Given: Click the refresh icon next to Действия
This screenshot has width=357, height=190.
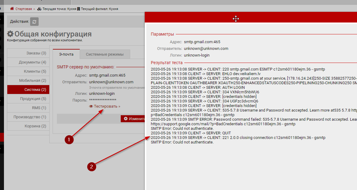Looking at the screenshot, I should click(34, 22).
